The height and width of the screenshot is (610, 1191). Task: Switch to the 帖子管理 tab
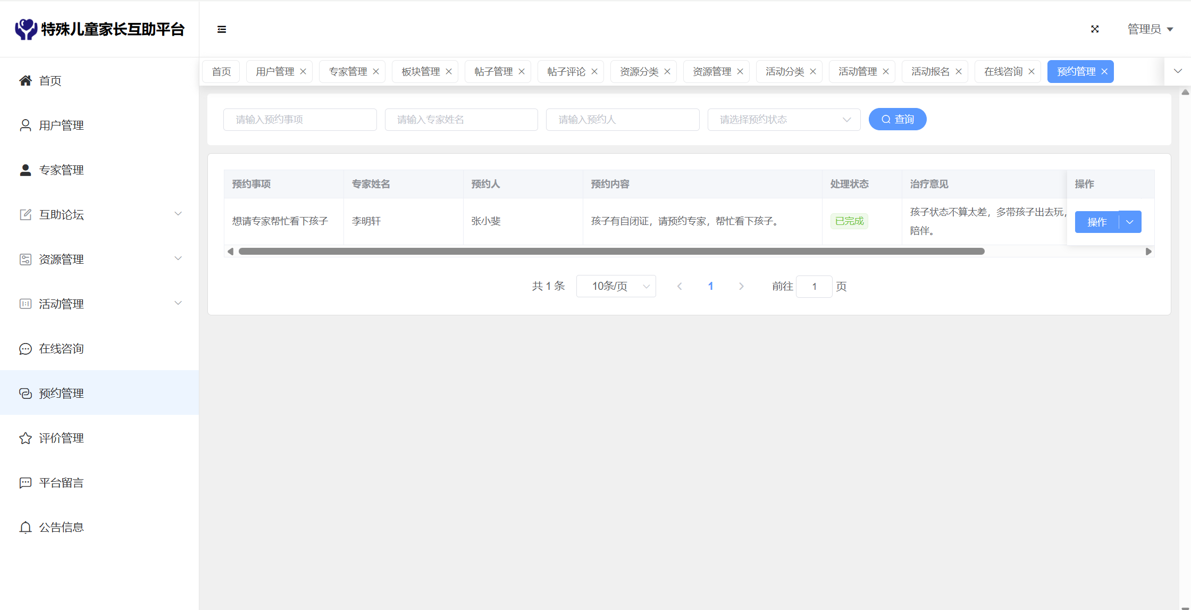pos(493,72)
